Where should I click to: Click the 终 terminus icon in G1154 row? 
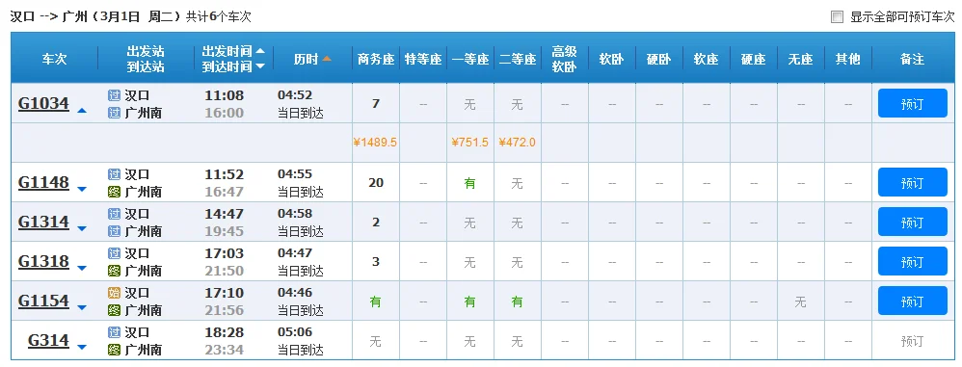pos(114,310)
